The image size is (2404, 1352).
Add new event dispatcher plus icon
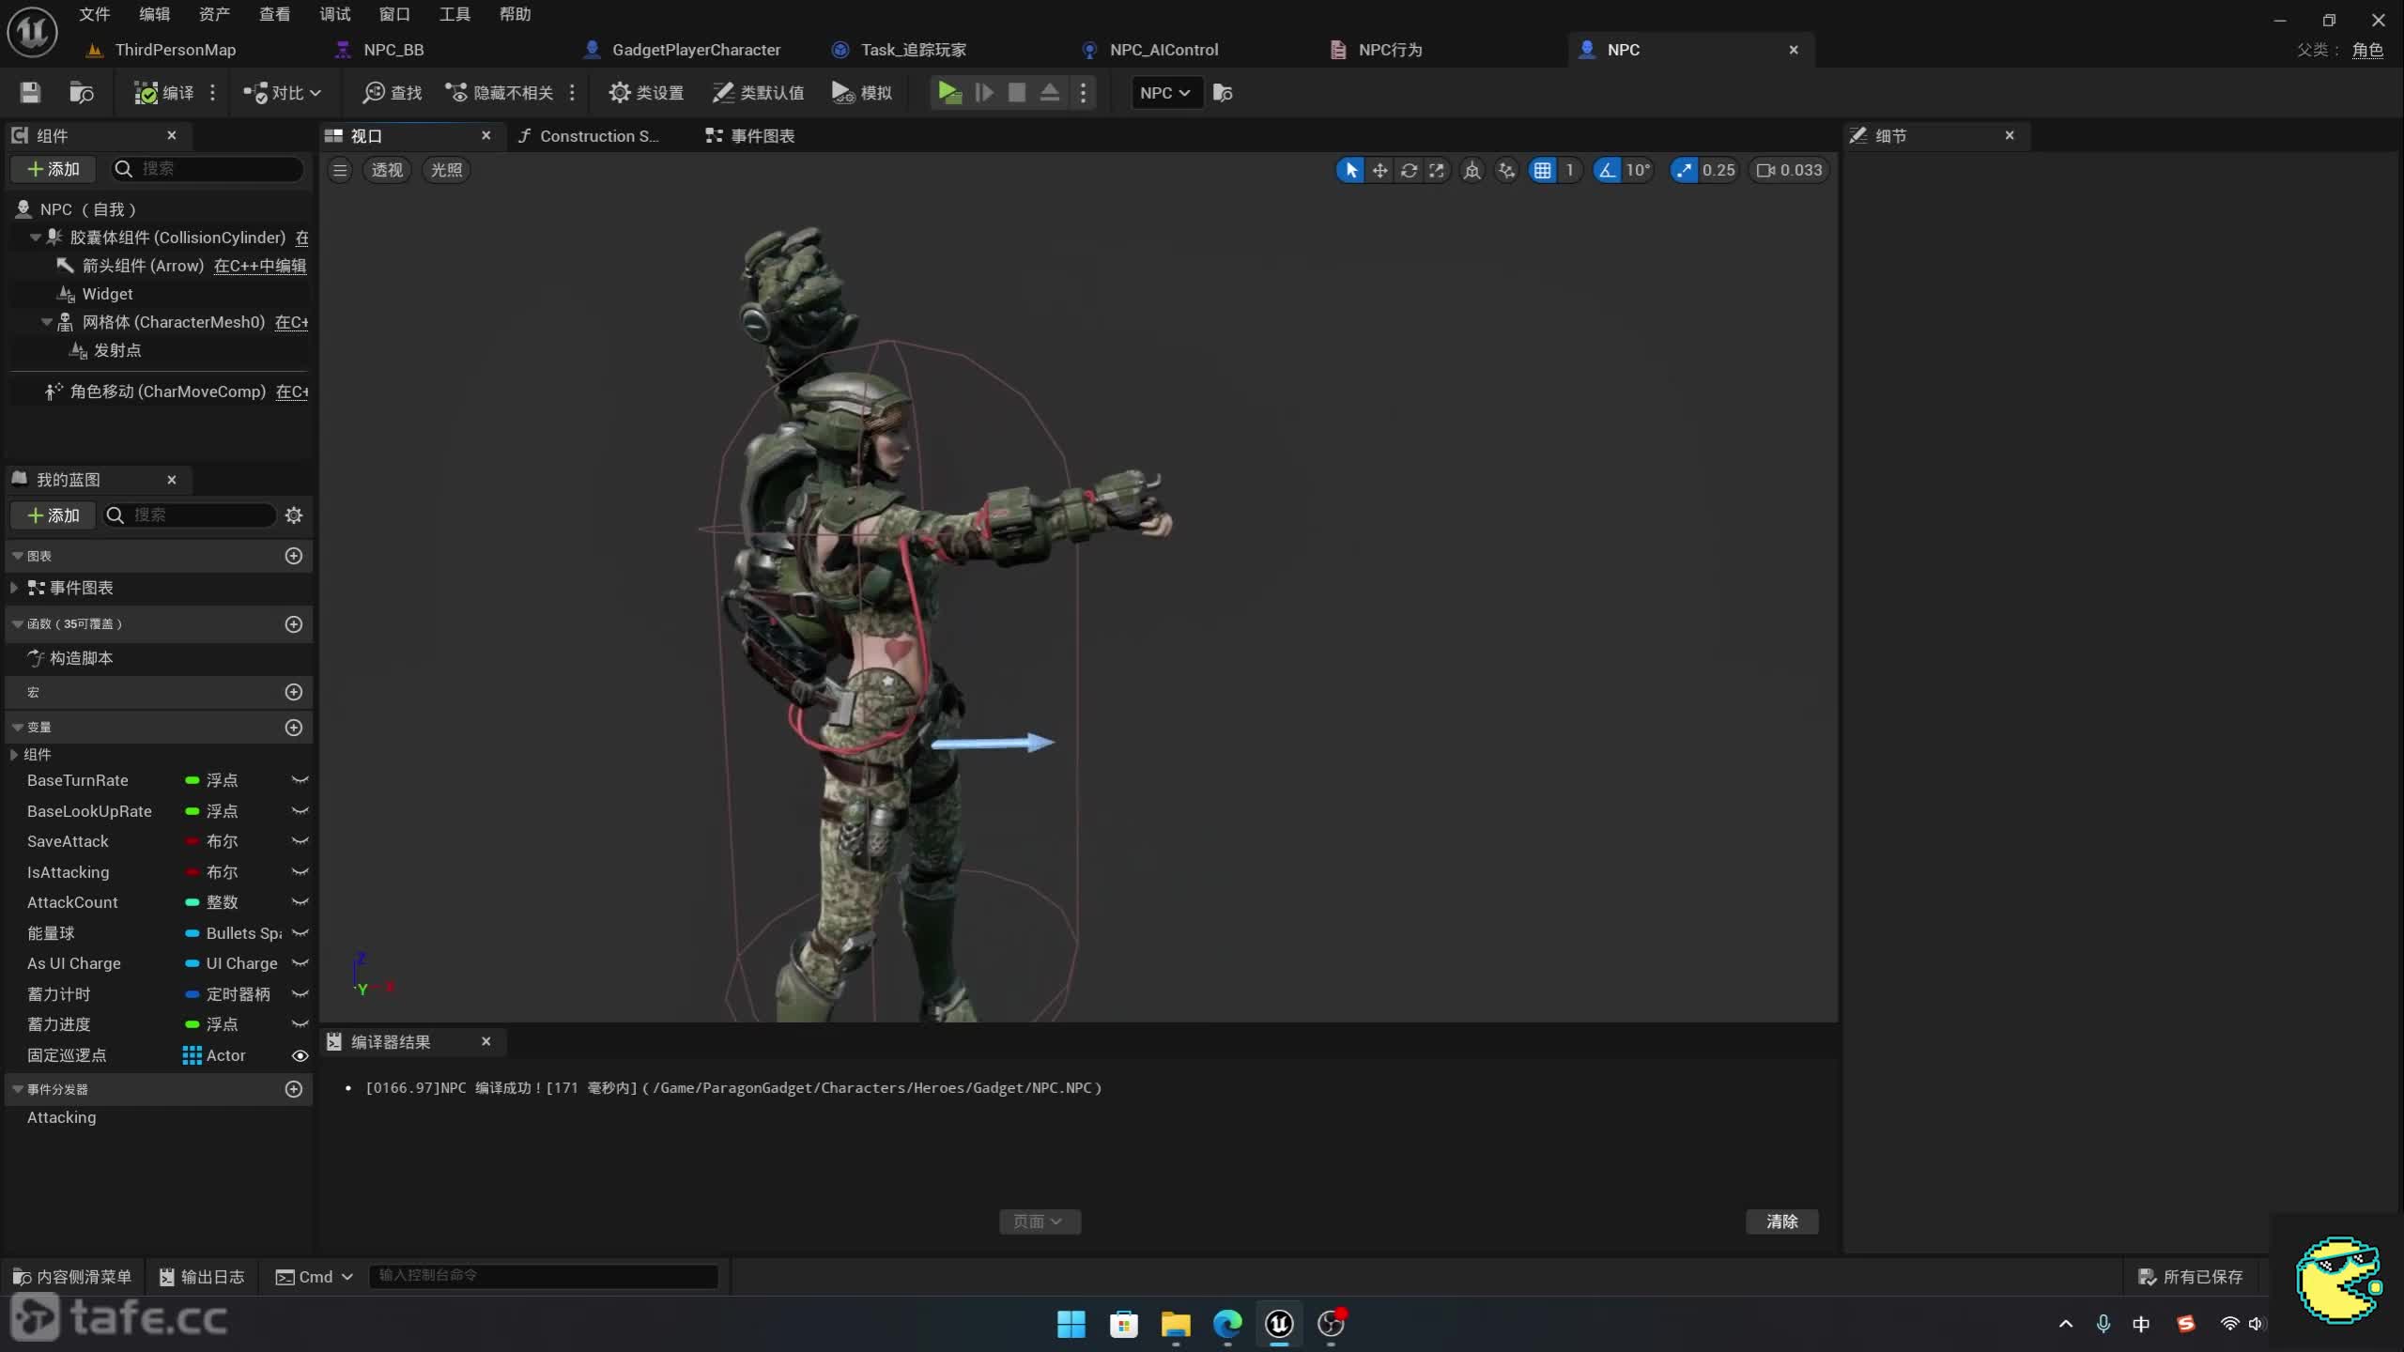pyautogui.click(x=294, y=1089)
